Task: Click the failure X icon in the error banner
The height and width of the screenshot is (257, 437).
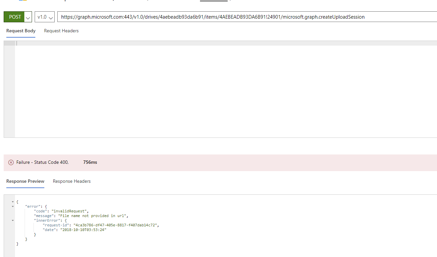Action: 11,162
